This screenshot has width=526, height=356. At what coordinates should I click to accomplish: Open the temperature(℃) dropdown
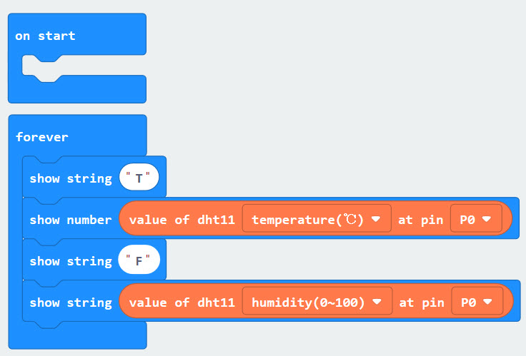click(x=317, y=219)
